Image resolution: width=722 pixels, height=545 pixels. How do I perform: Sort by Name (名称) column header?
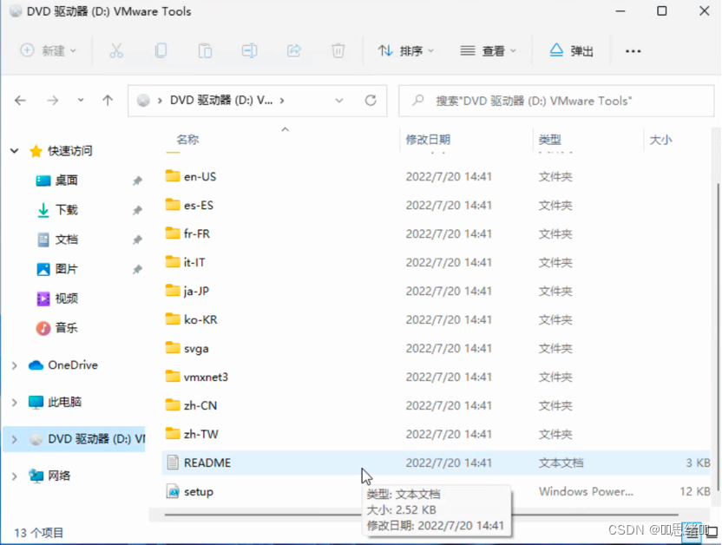(x=187, y=140)
